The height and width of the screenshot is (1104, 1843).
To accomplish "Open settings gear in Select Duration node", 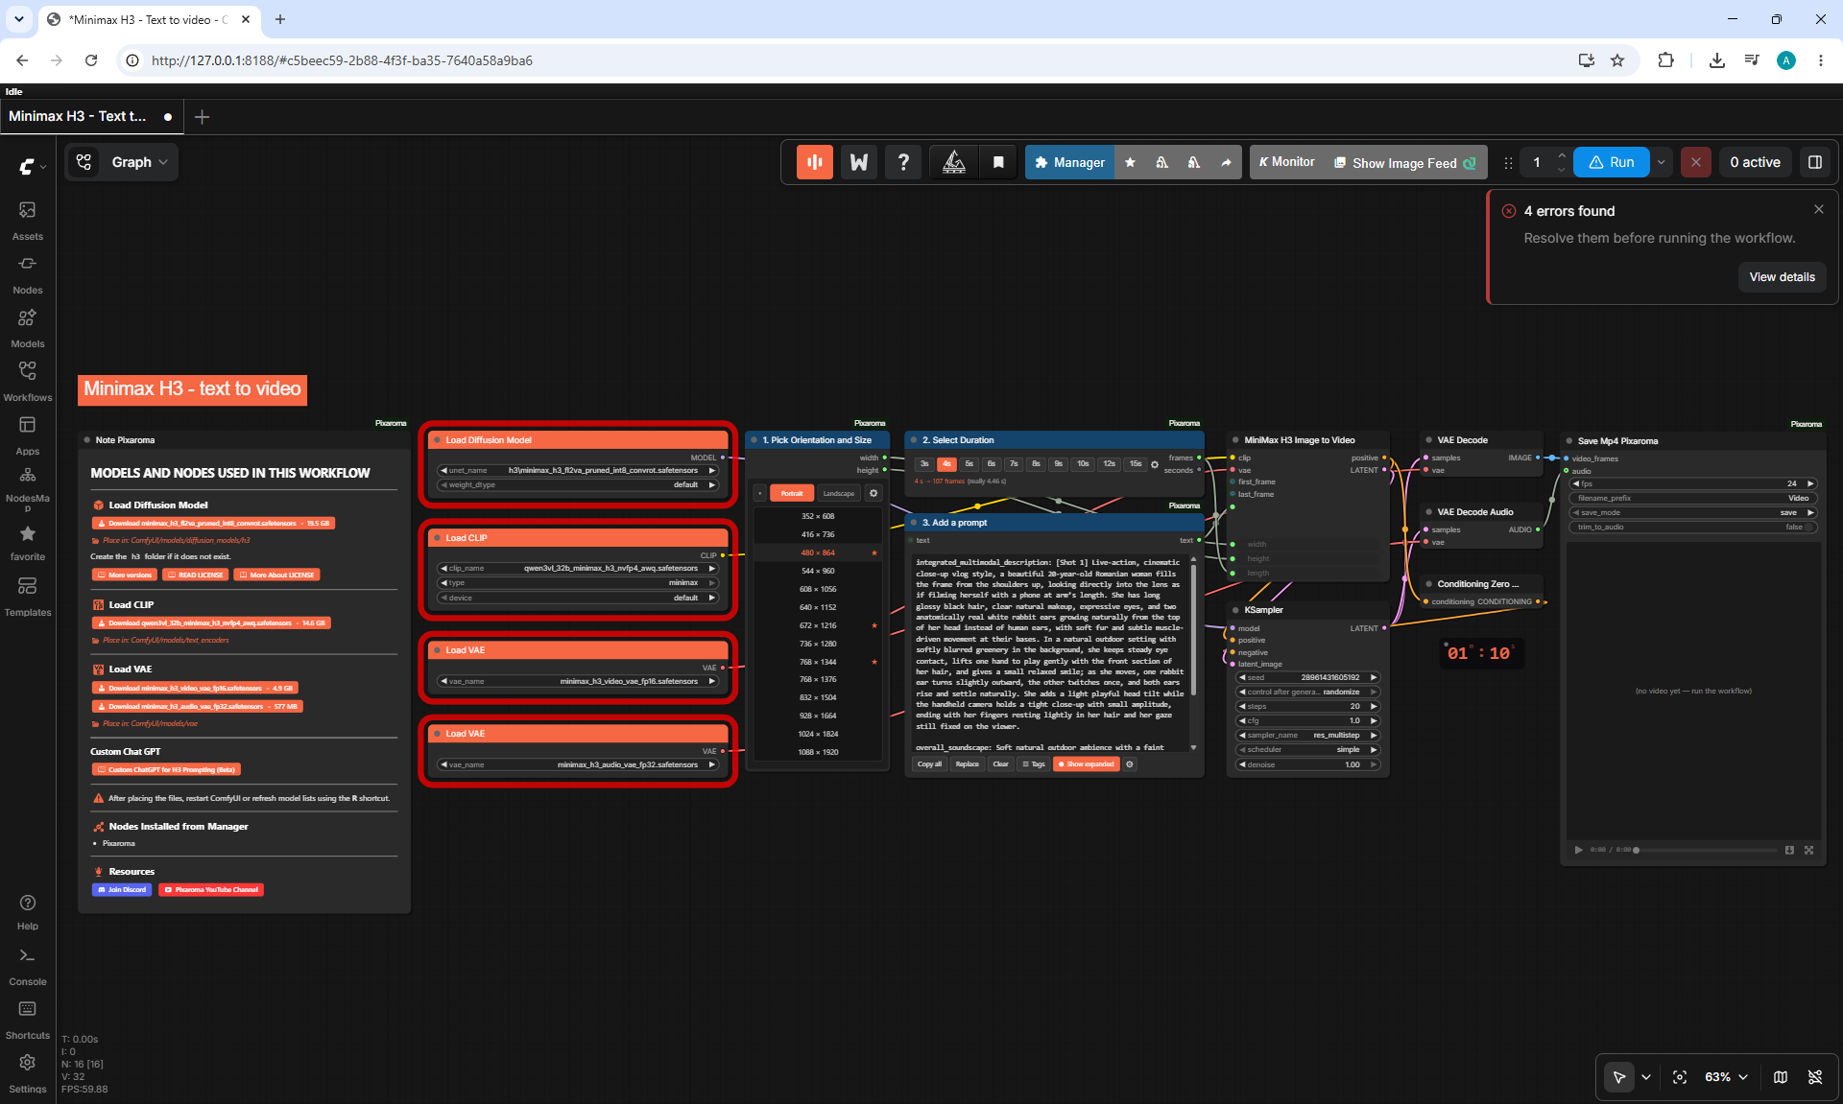I will (x=1155, y=464).
